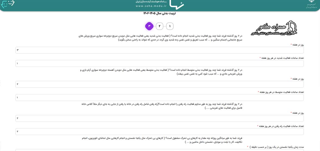Focus the 'تعداد ساعات فعالیت متوسط' hours field

(159, 98)
